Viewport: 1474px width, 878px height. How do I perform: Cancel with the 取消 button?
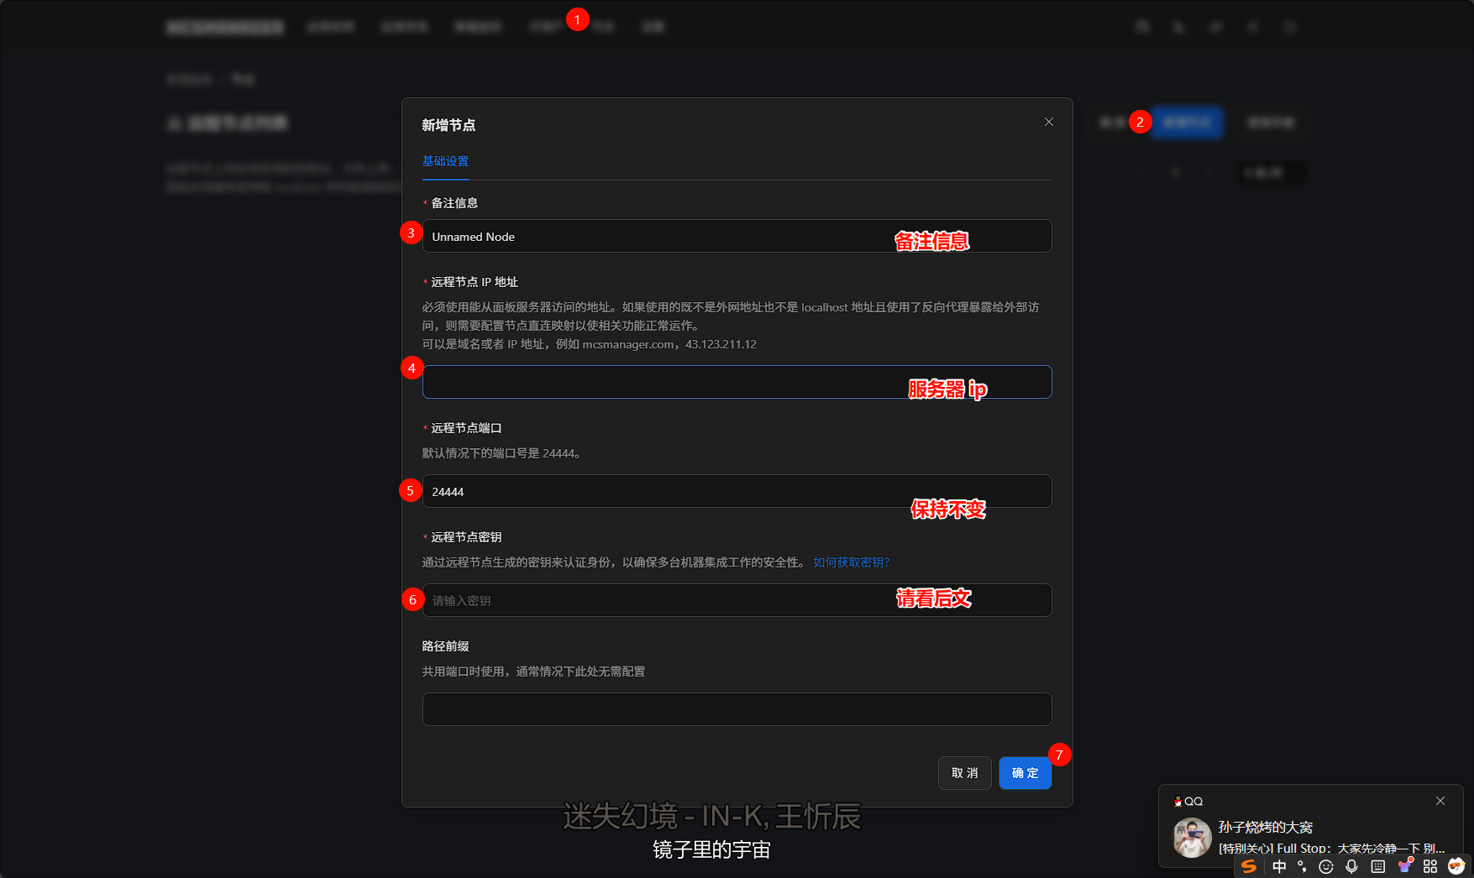pos(964,773)
